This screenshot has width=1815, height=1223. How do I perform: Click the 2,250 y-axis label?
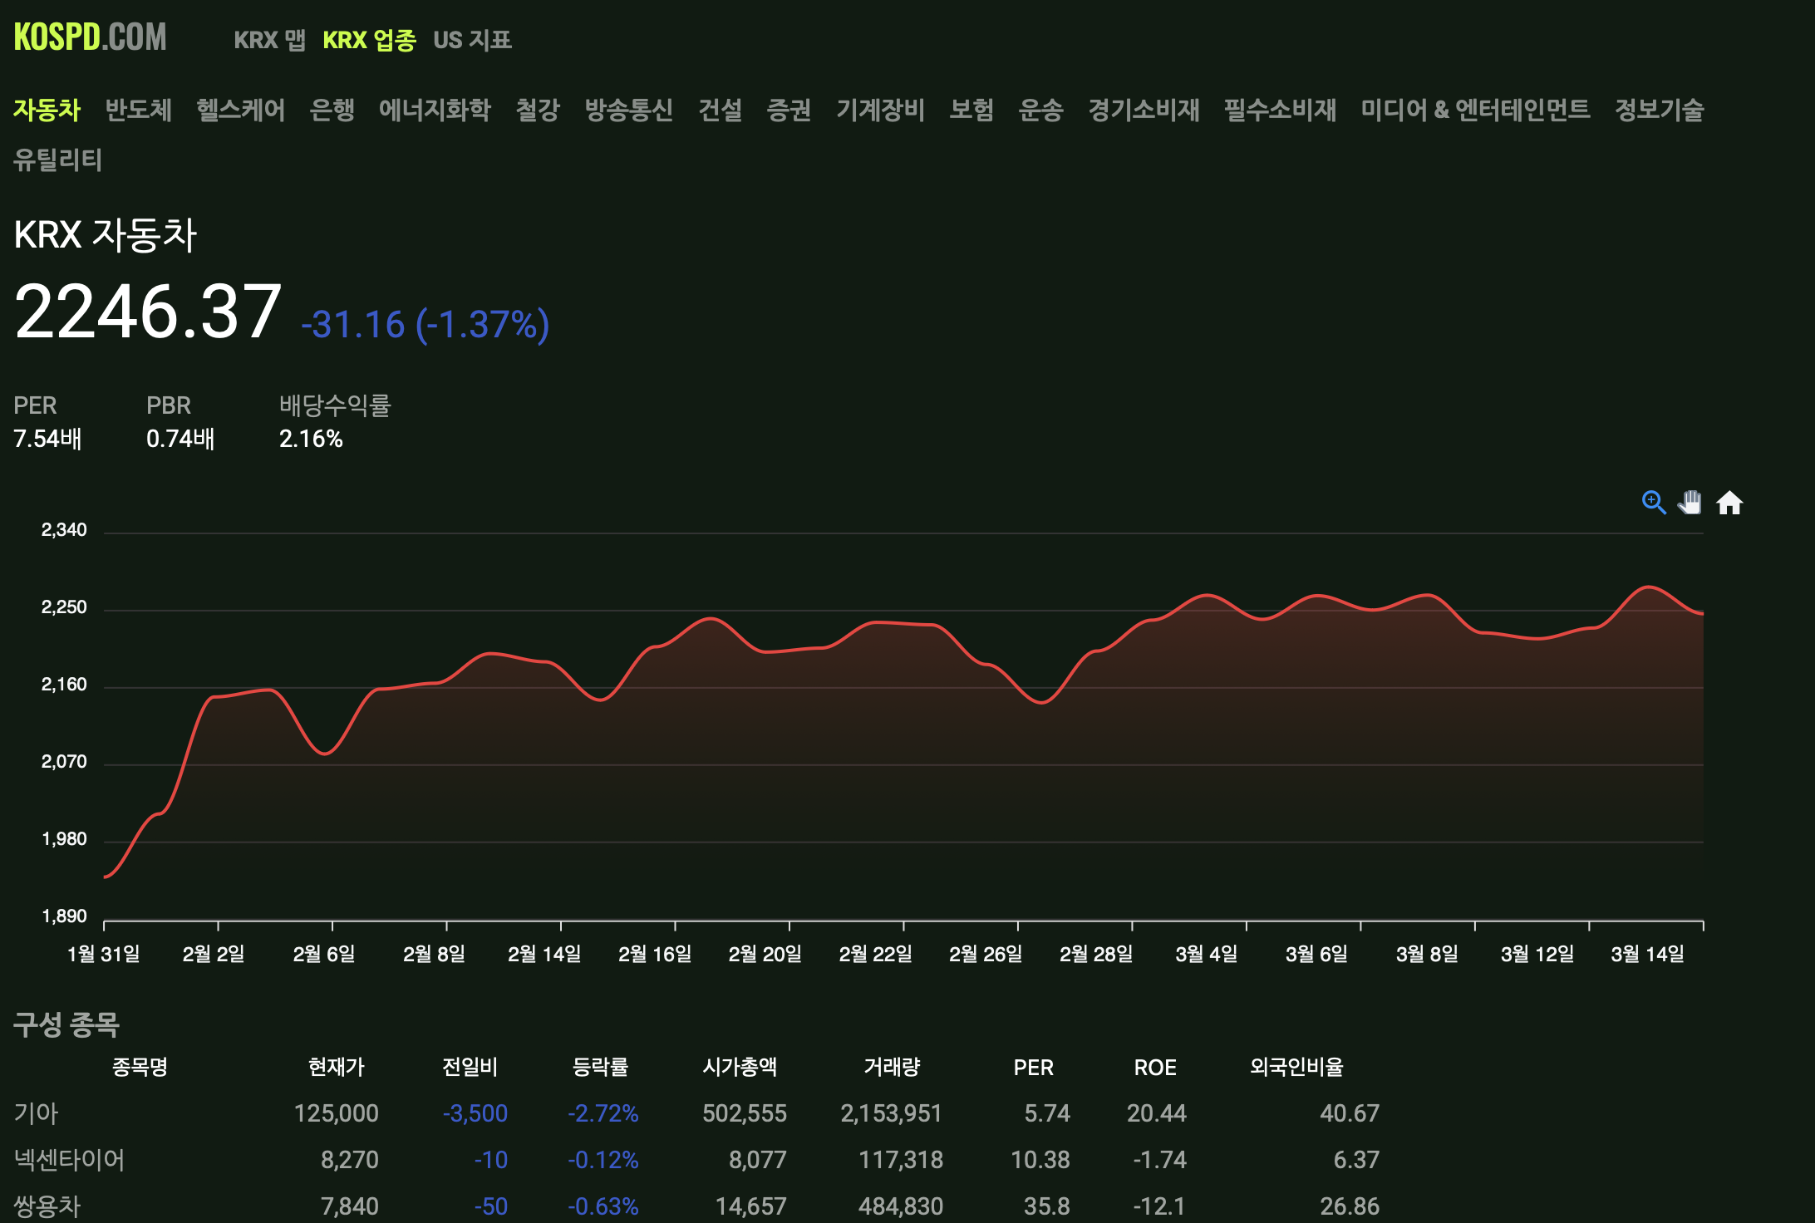point(64,607)
